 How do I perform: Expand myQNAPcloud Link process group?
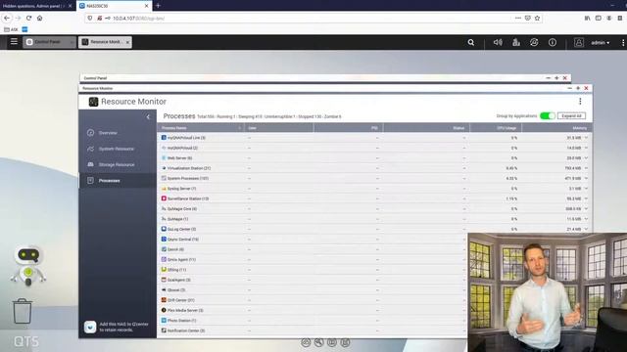point(586,137)
